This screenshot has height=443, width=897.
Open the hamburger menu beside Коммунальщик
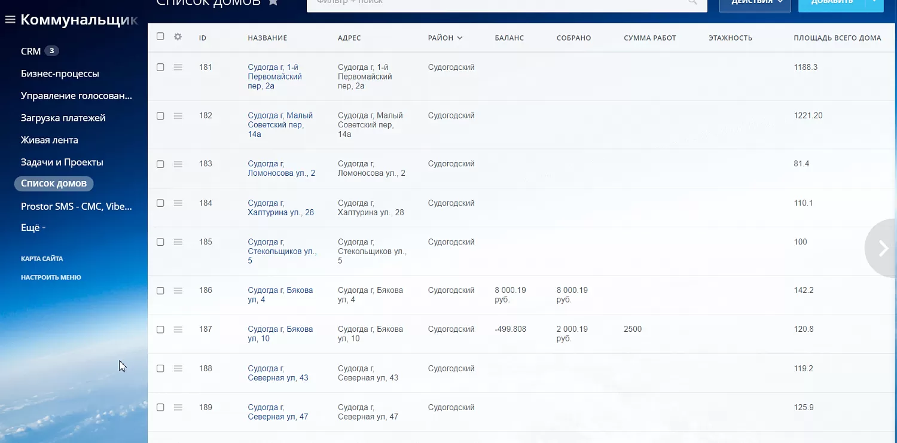[10, 20]
